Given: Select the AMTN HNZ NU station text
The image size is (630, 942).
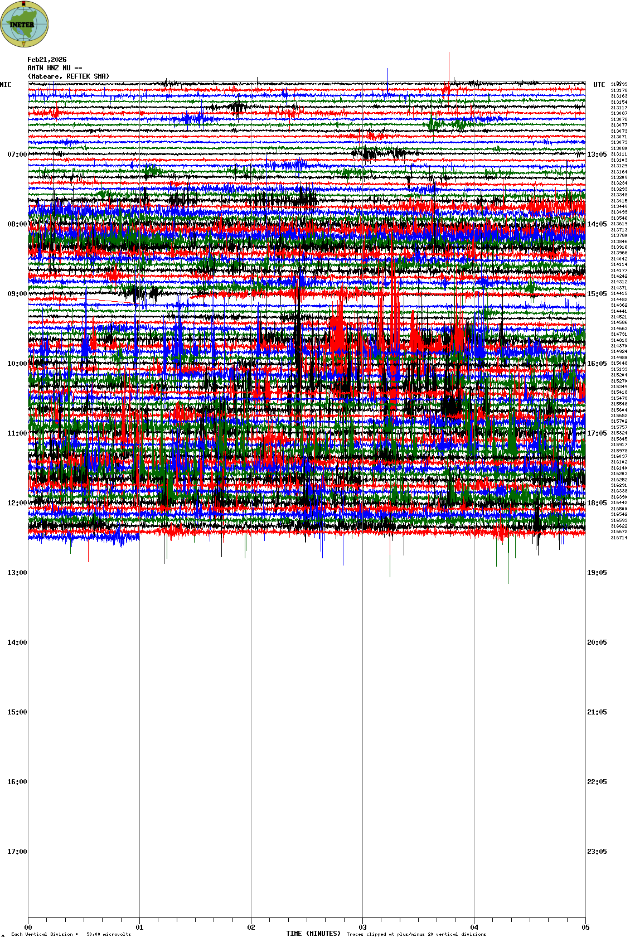Looking at the screenshot, I should click(x=54, y=68).
